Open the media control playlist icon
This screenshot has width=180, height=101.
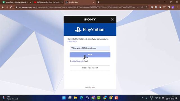[164, 7]
